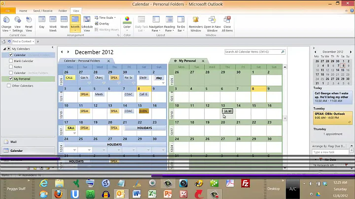Go to previous month in mini calendar
355x199 pixels.
(315, 52)
